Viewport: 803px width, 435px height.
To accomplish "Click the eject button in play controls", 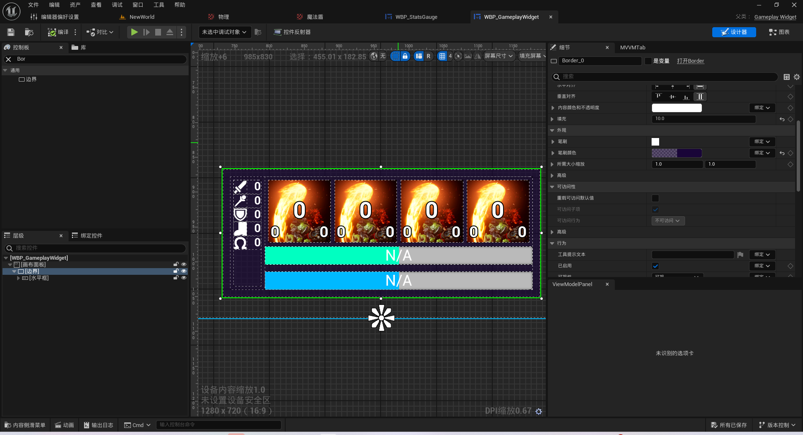I will point(169,32).
